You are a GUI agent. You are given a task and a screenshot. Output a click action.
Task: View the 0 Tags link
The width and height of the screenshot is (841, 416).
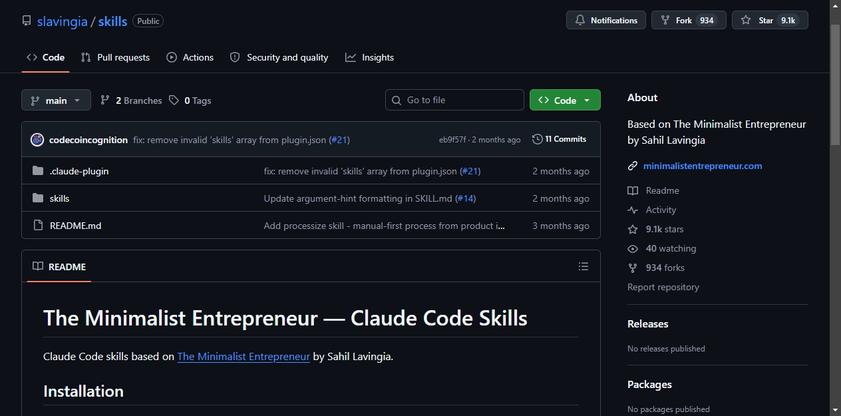(x=190, y=101)
